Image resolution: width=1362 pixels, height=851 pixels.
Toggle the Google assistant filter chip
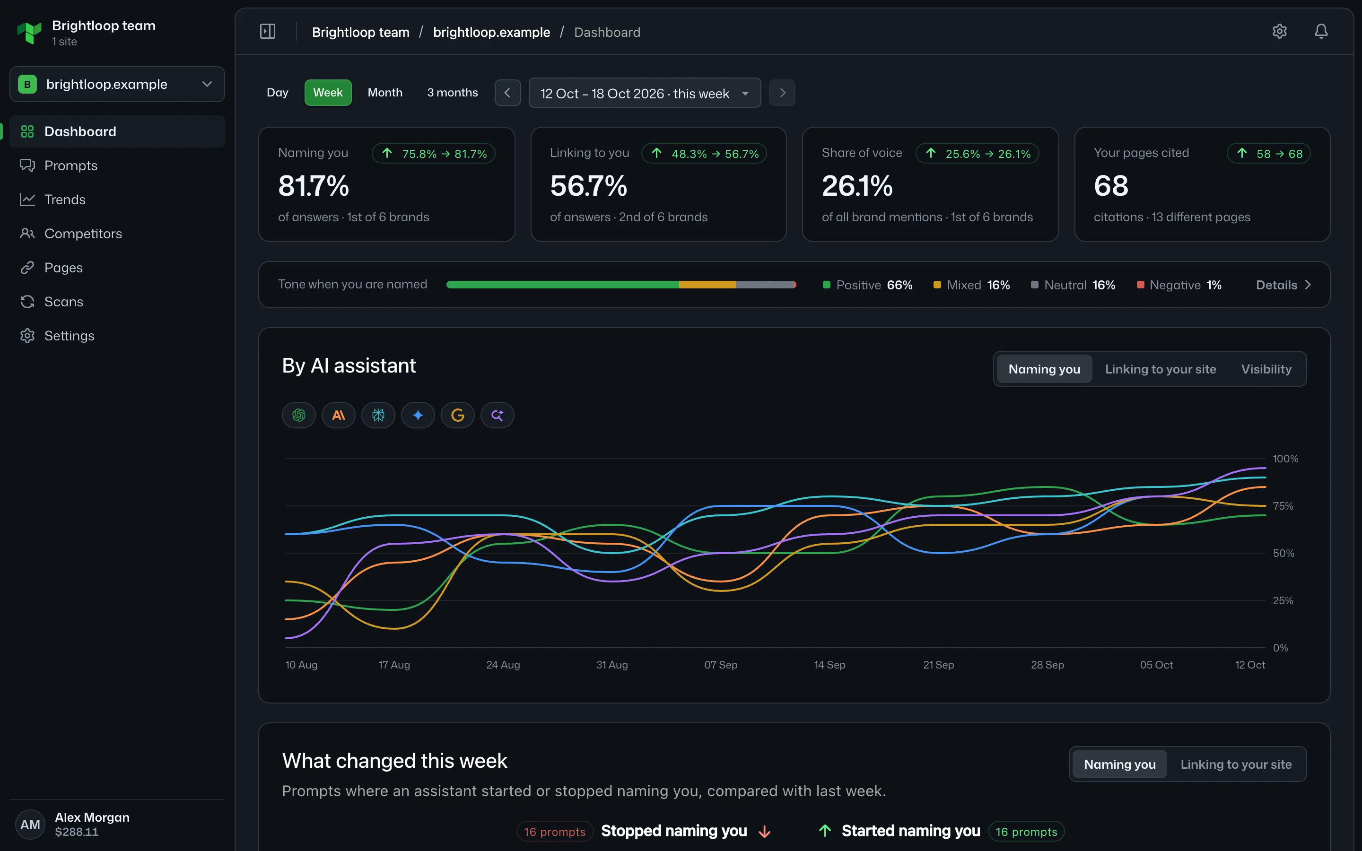tap(458, 416)
